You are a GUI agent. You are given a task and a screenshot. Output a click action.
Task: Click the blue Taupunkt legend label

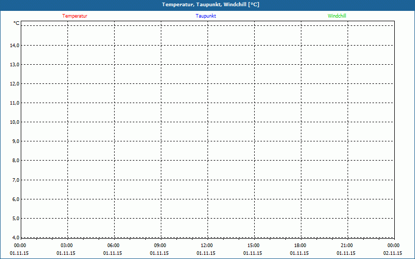[205, 16]
